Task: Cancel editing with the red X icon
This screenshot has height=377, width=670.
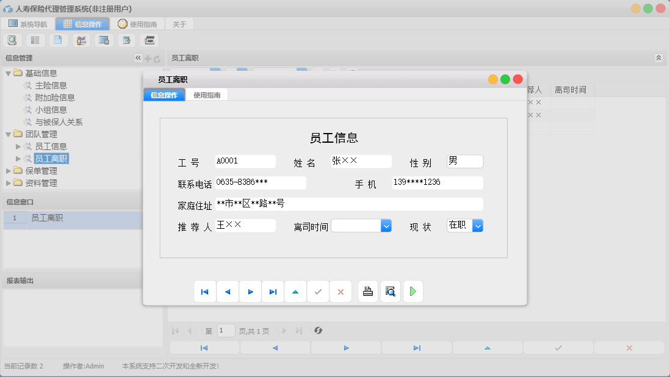Action: [340, 291]
